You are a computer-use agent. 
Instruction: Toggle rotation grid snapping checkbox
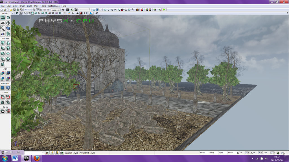[259, 153]
